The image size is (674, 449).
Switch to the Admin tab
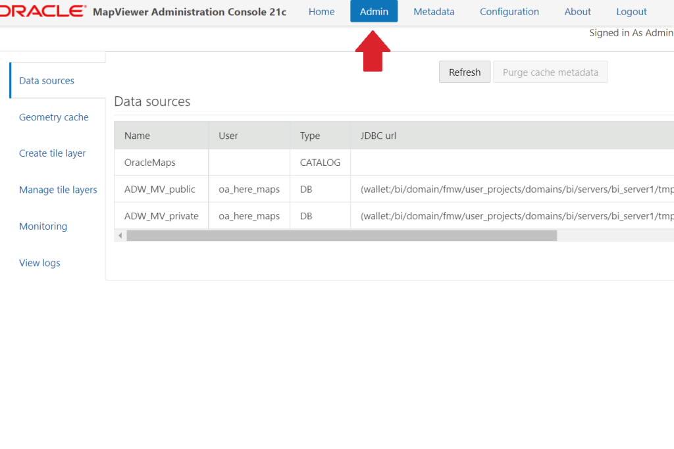pyautogui.click(x=374, y=11)
